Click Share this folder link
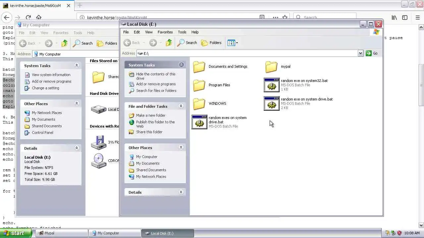 click(x=149, y=132)
